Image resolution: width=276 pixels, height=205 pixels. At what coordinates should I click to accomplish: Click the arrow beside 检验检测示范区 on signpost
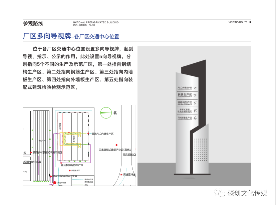tap(195, 111)
